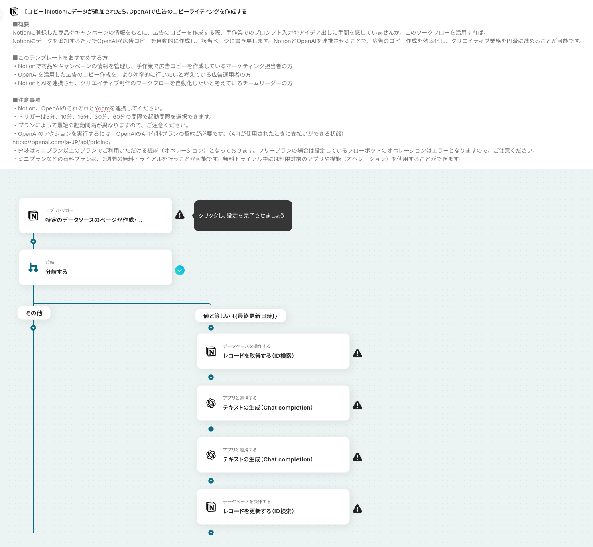Viewport: 593px width, 547px height.
Task: Click the branch icon on the 分岐する card
Action: [33, 267]
